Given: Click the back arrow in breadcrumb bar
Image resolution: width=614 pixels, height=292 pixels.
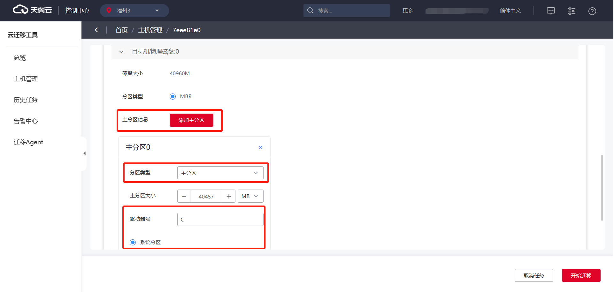Looking at the screenshot, I should click(x=96, y=30).
